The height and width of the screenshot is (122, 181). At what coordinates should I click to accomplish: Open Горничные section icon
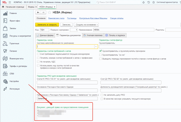point(5,44)
